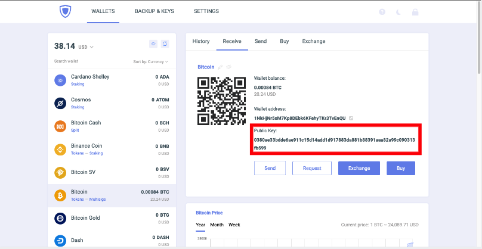
Task: Click the Bitcoin Price heading
Action: click(x=209, y=213)
